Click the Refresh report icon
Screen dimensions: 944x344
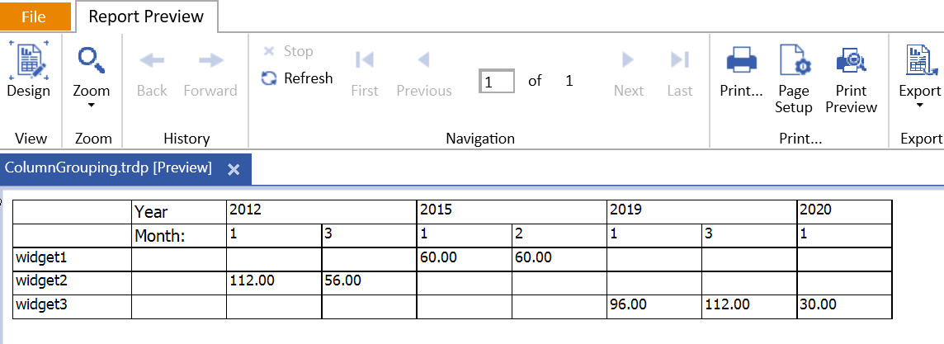tap(268, 78)
